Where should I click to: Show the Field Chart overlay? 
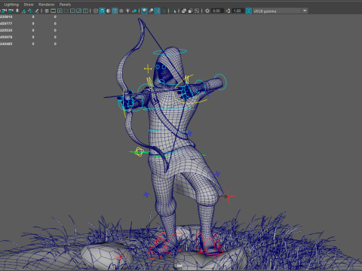click(x=72, y=11)
